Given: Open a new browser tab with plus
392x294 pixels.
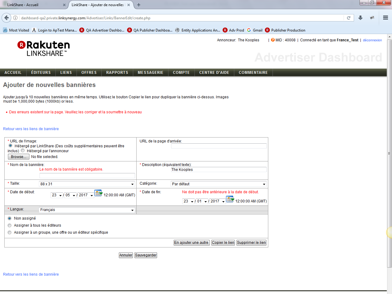Looking at the screenshot, I should (x=139, y=5).
